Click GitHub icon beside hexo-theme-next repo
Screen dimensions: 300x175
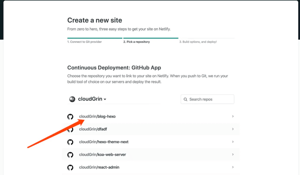(70, 142)
